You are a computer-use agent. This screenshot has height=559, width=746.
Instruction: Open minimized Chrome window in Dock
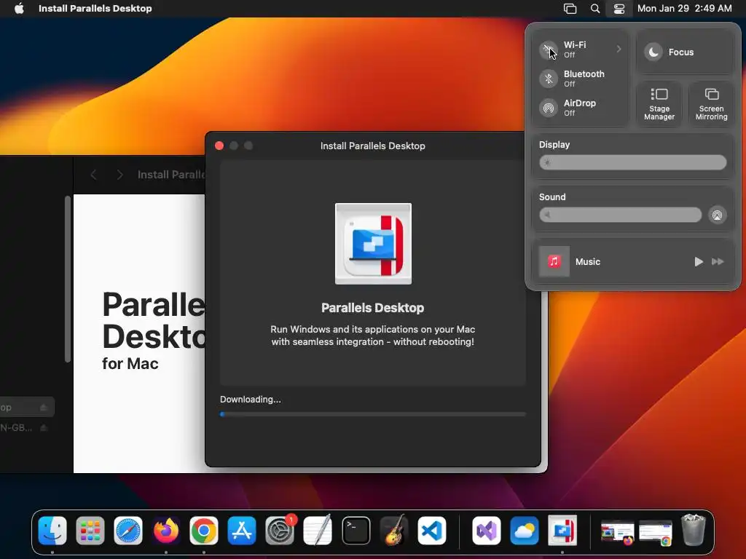click(656, 532)
